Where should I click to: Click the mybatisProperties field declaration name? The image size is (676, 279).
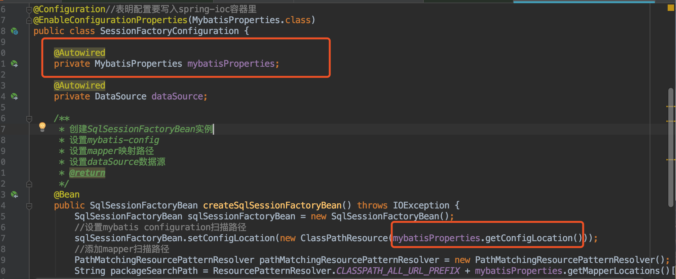[231, 64]
